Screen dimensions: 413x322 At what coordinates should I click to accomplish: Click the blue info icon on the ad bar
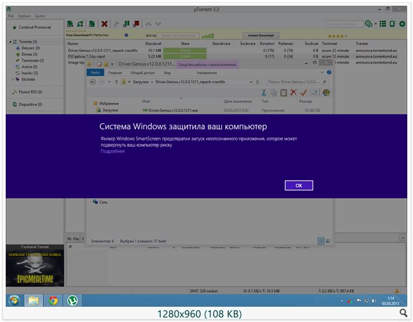(x=126, y=36)
